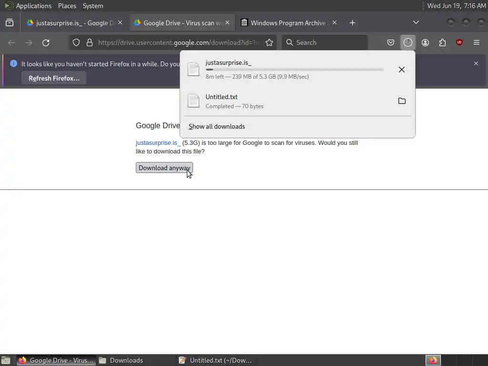Switch to the Windows Program Archive tab
Image resolution: width=488 pixels, height=366 pixels.
pos(289,23)
